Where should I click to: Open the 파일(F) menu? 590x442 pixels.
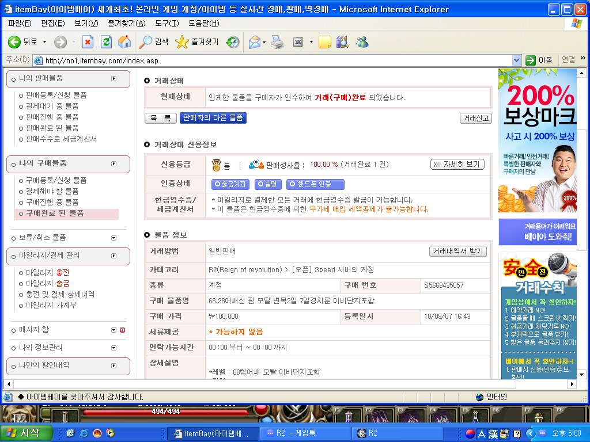pos(20,24)
